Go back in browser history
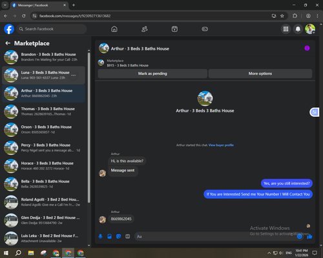The image size is (323, 258). tap(6, 16)
